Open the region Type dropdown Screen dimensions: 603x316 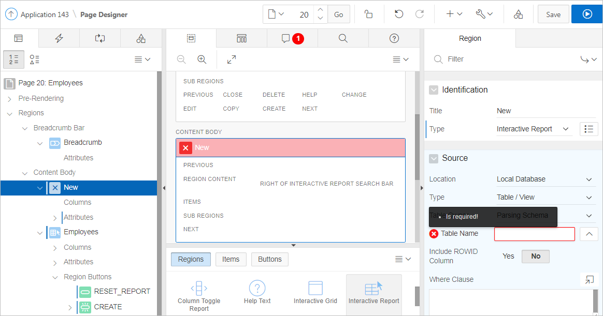coord(534,129)
